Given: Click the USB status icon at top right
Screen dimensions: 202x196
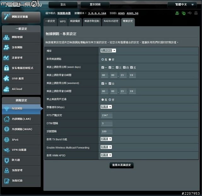Looking at the screenshot, I should [189, 13].
